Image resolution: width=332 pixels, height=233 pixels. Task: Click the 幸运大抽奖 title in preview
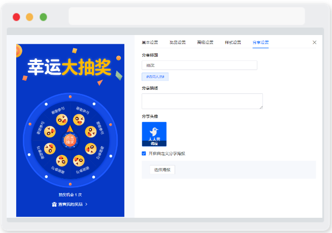click(x=69, y=67)
